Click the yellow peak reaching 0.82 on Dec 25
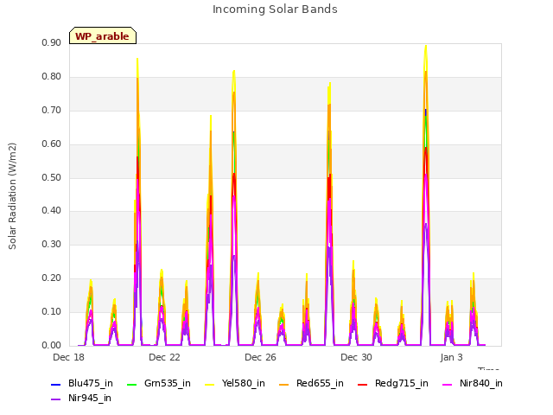This screenshot has width=553, height=415. [x=234, y=72]
